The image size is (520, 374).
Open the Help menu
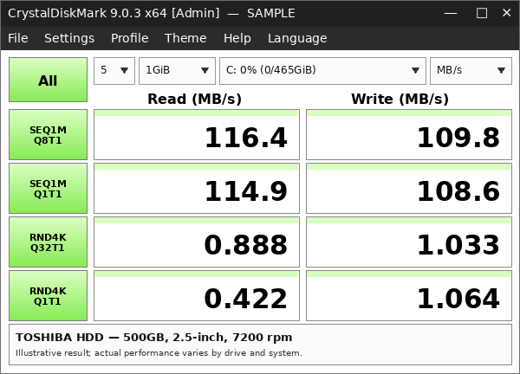(x=237, y=38)
